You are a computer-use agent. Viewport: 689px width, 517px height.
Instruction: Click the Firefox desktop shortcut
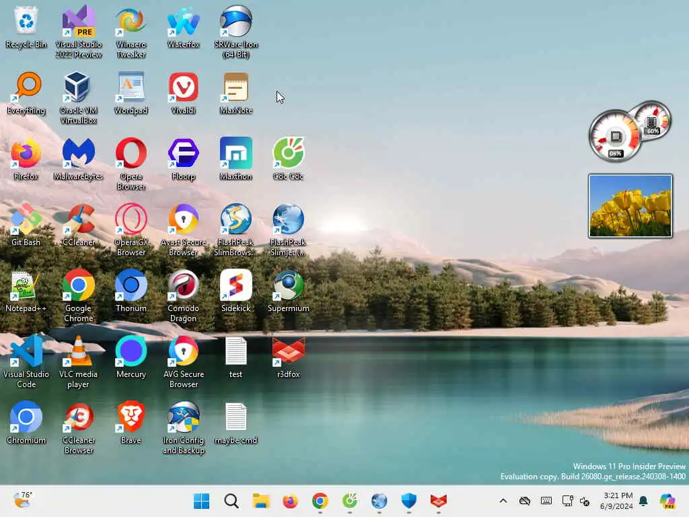coord(26,159)
